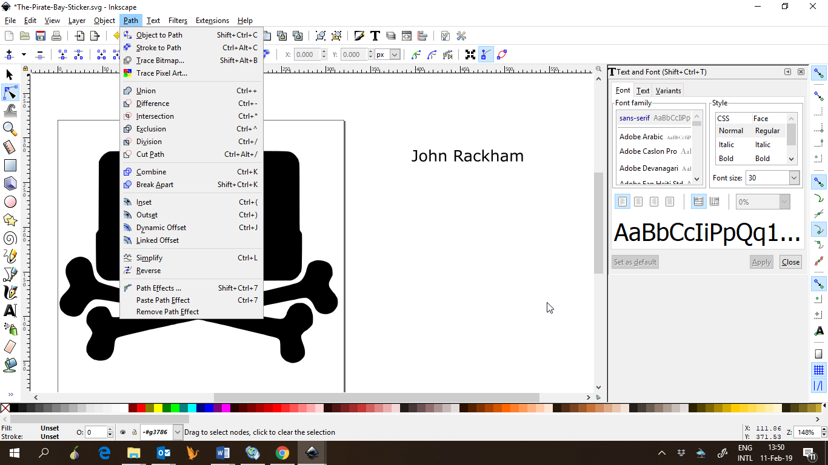Click the Close button in Text panel

point(790,262)
